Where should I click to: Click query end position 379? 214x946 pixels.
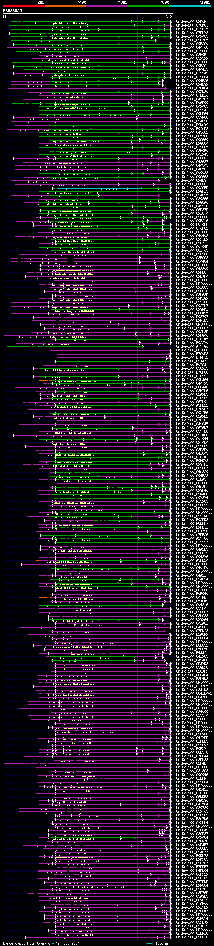(169, 16)
